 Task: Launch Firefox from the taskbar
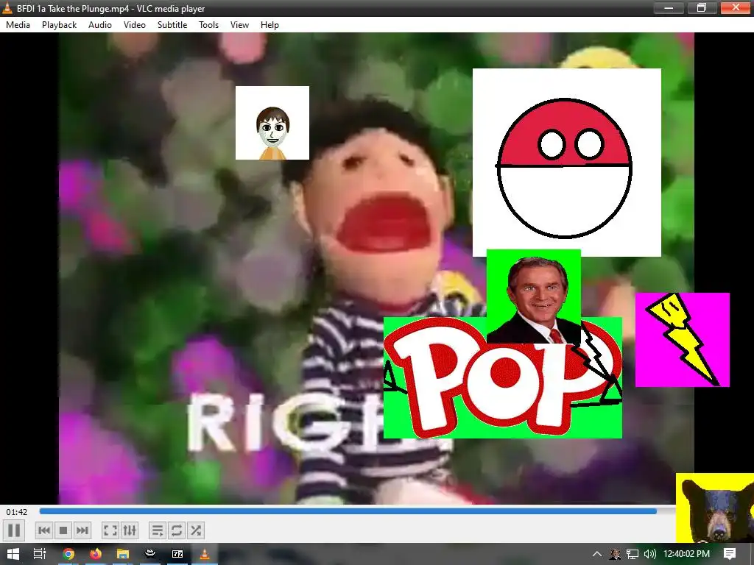96,554
